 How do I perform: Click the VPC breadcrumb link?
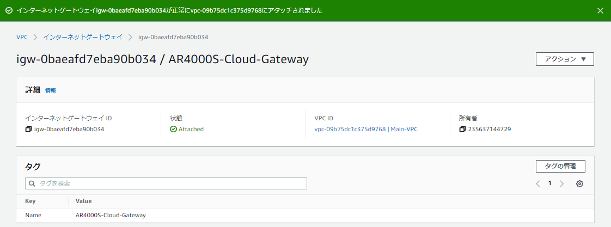[22, 37]
